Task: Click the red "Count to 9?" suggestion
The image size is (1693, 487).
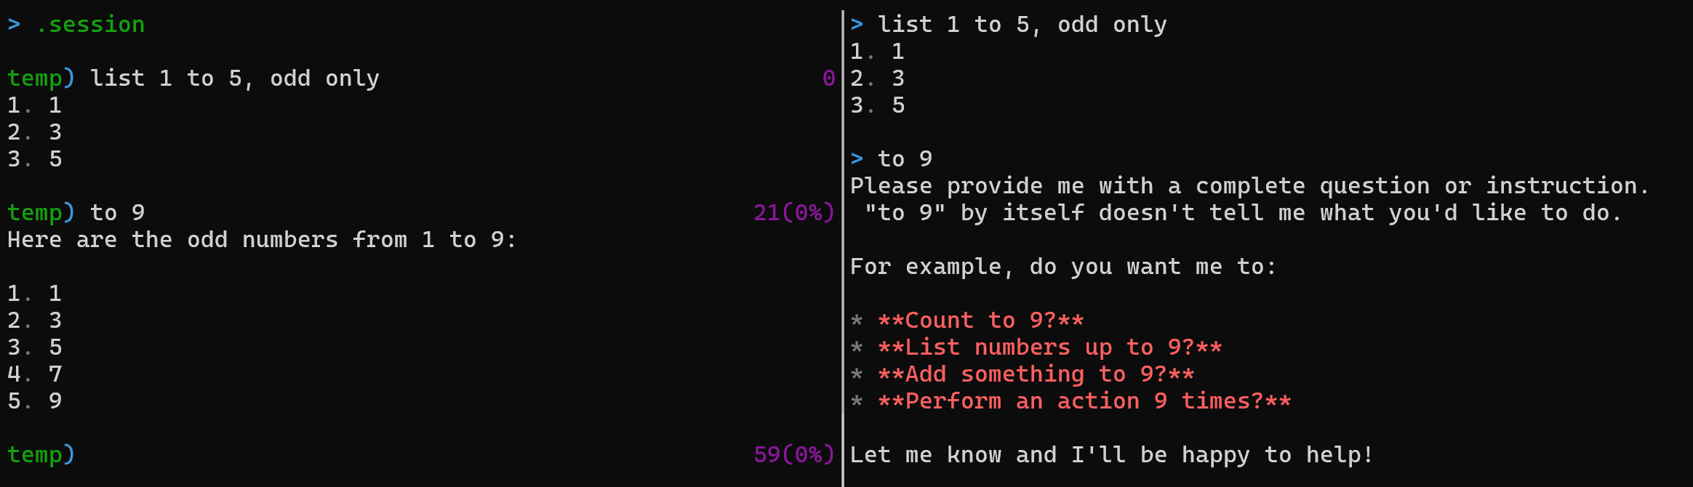Action: tap(980, 321)
